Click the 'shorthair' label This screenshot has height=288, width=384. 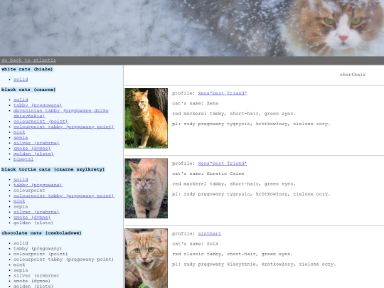point(353,75)
